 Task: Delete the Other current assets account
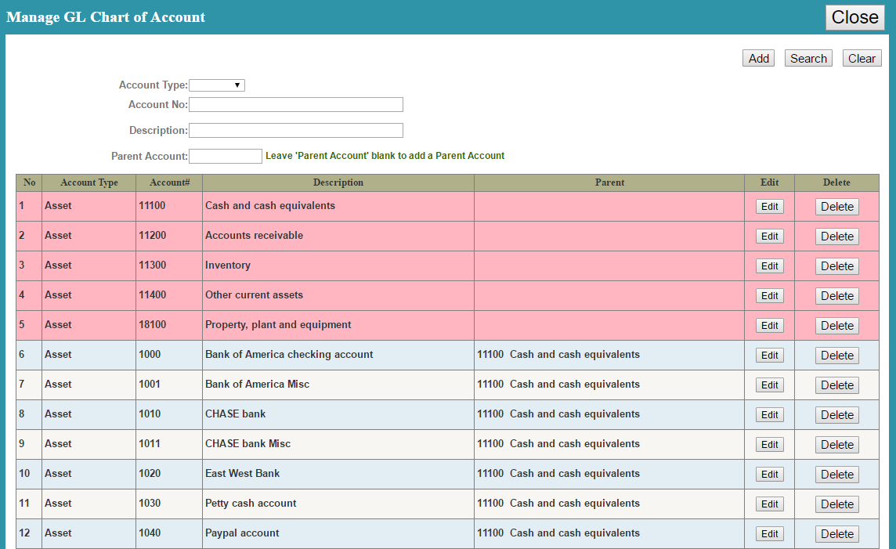(x=836, y=296)
